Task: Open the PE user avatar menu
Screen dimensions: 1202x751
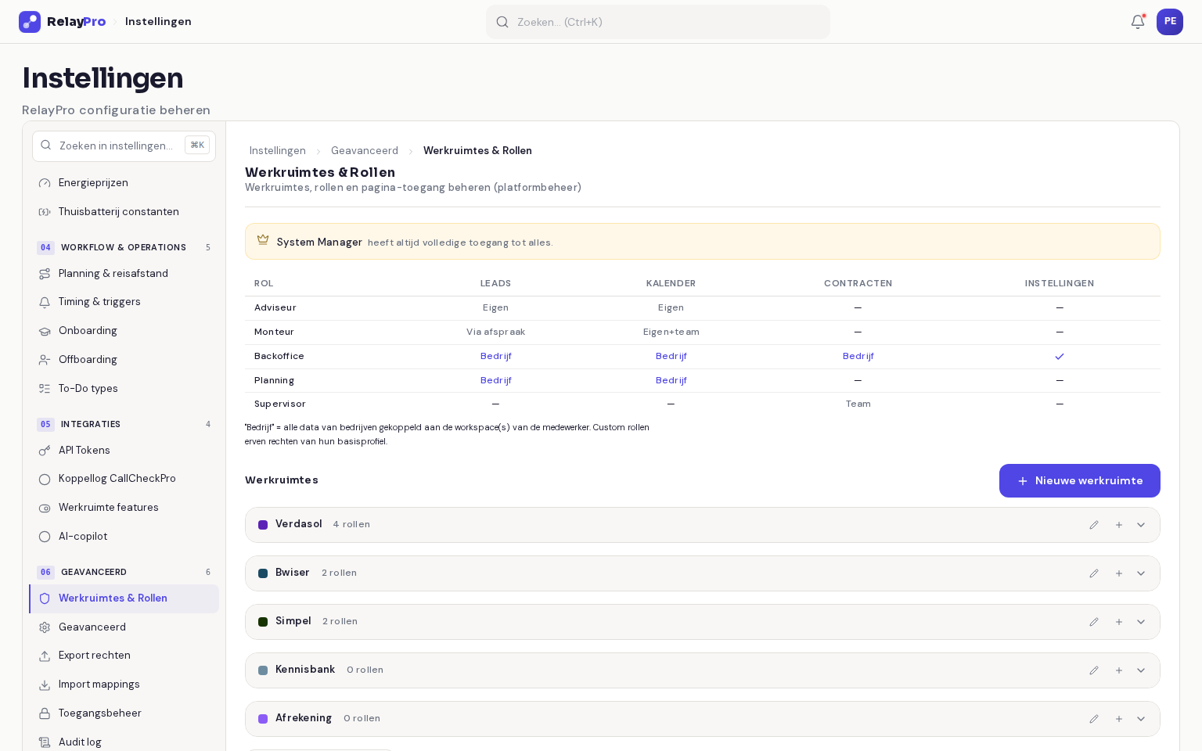Action: [1170, 22]
